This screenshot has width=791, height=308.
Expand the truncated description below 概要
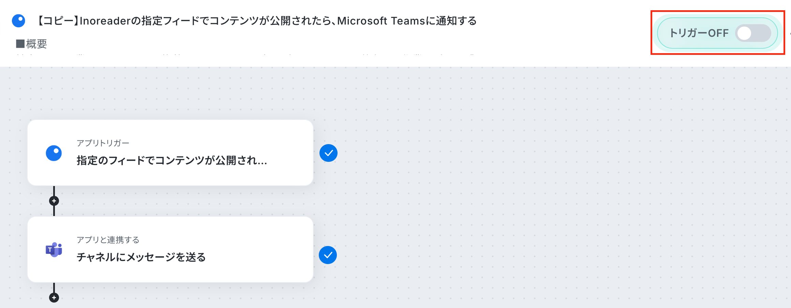(x=245, y=54)
